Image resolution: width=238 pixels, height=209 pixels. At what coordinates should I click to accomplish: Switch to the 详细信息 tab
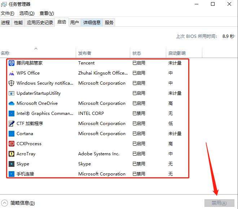click(x=92, y=22)
